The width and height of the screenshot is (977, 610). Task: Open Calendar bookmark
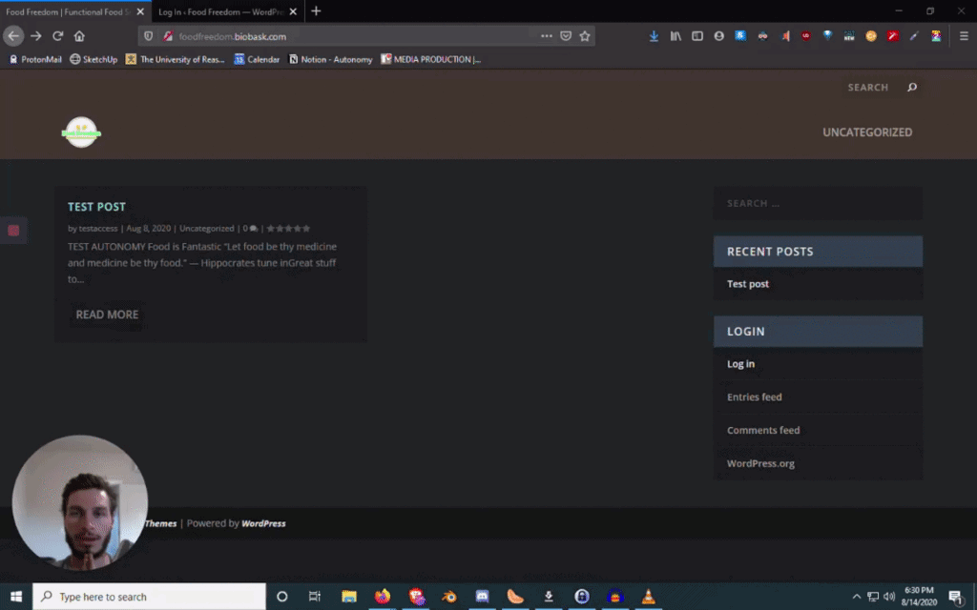click(x=257, y=59)
